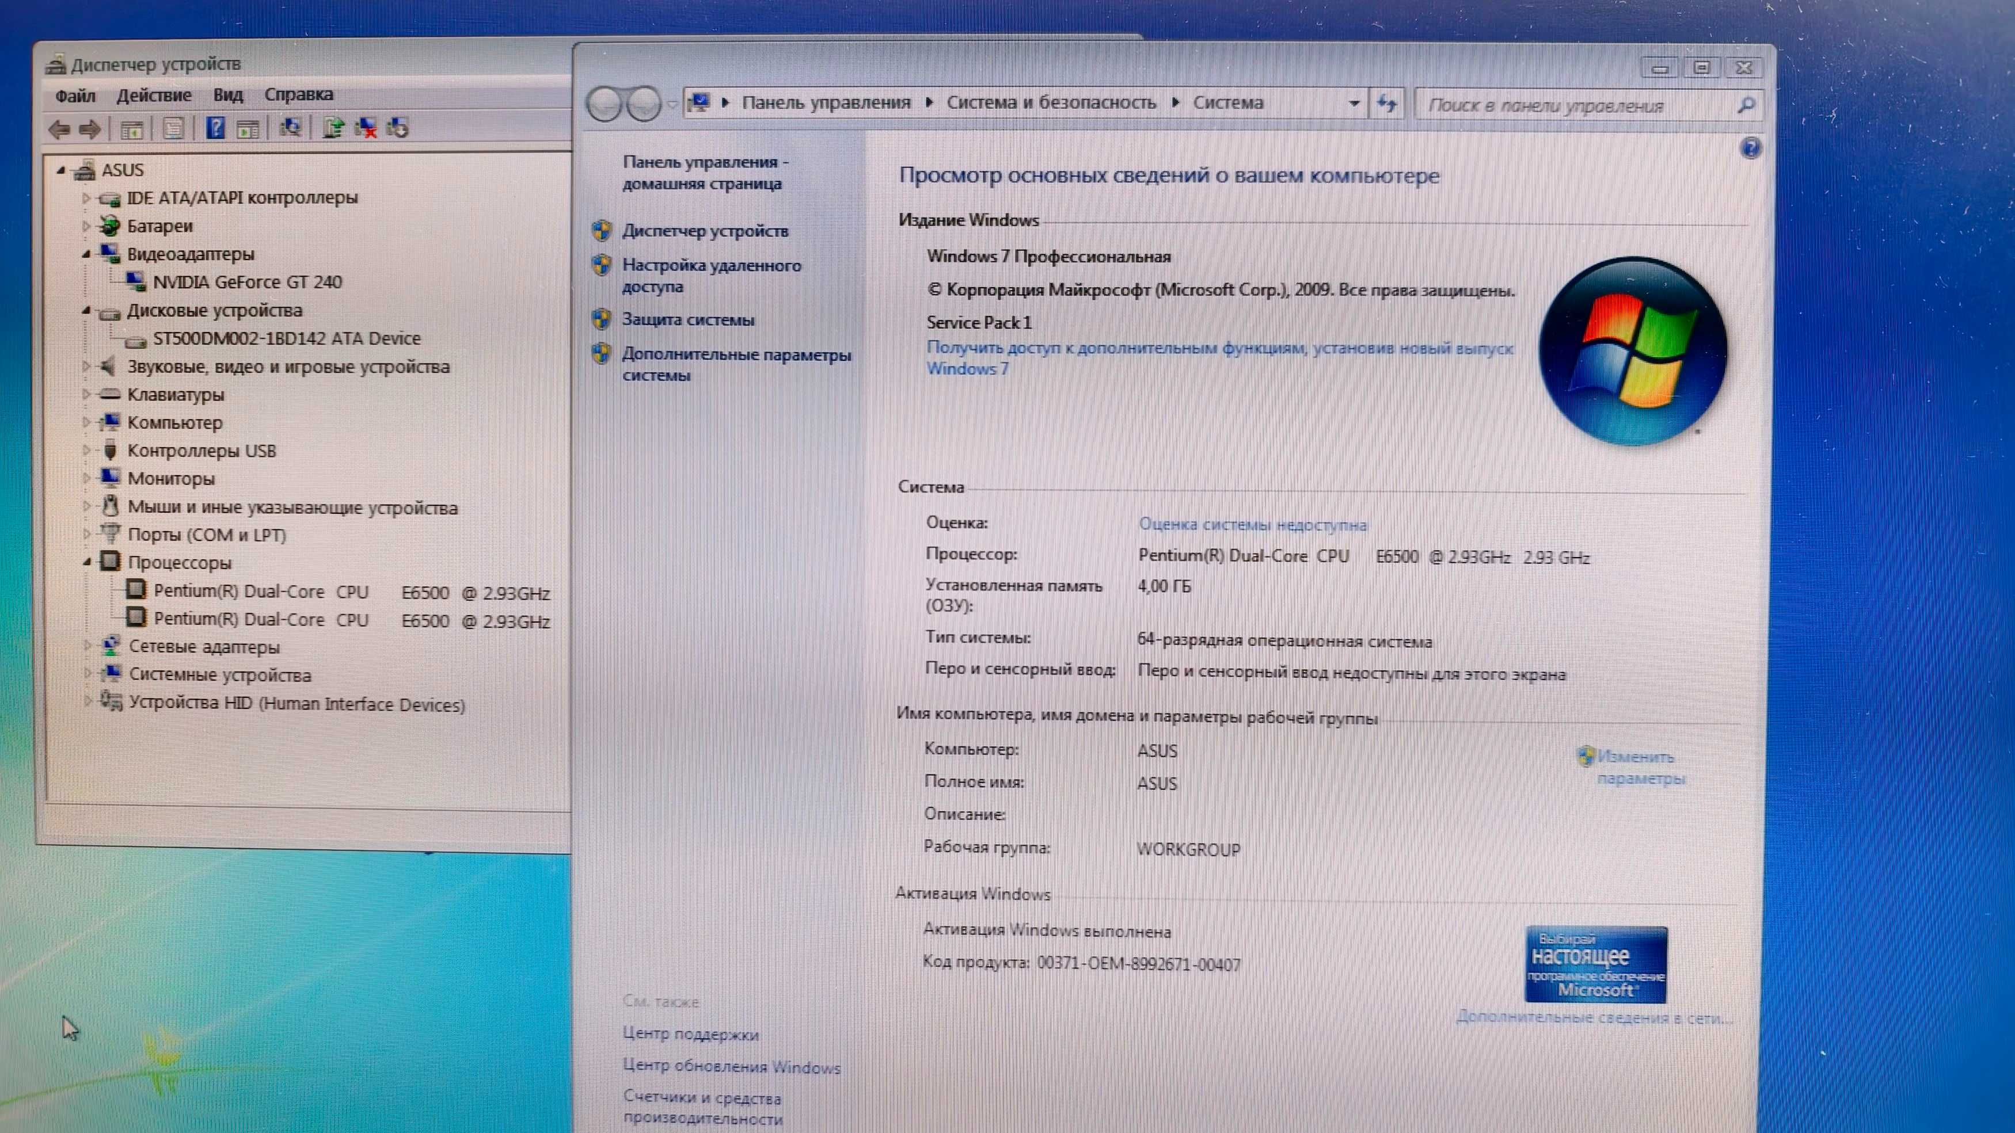Click Scan for hardware changes toolbar icon

pyautogui.click(x=290, y=127)
